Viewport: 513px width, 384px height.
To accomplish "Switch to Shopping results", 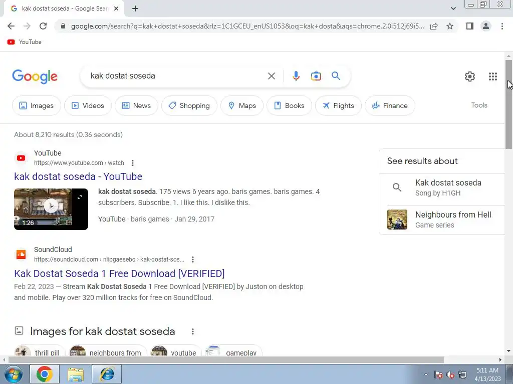I will 189,105.
